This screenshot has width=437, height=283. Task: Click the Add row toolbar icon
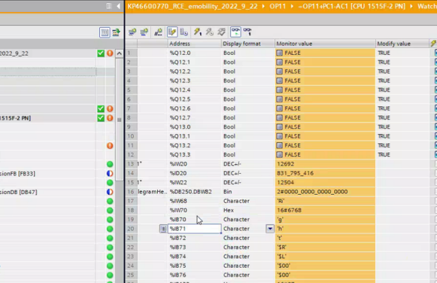point(144,32)
